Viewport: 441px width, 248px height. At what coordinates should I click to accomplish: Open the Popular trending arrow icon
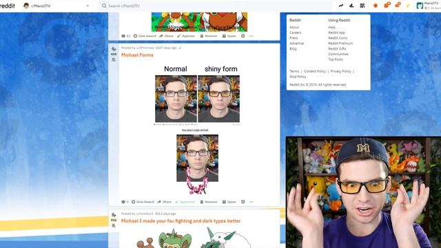coord(341,6)
